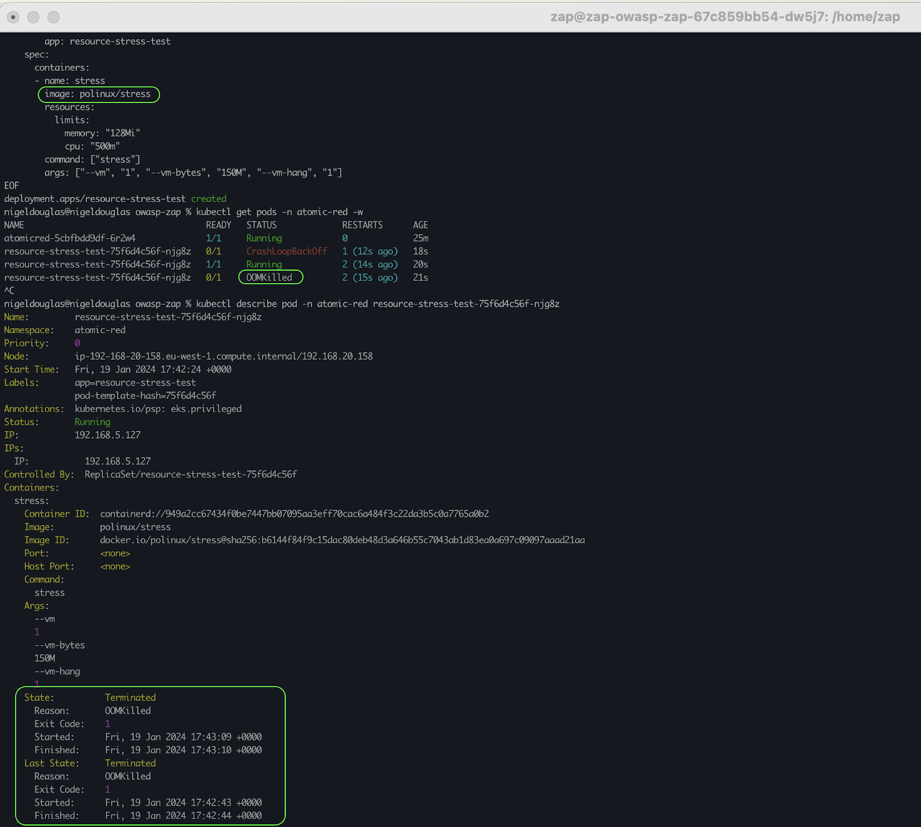Click the Reason OOMKilled under Last State
This screenshot has height=827, width=921.
point(128,776)
